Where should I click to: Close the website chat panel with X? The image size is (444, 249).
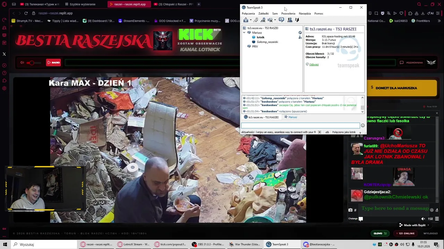click(x=437, y=113)
